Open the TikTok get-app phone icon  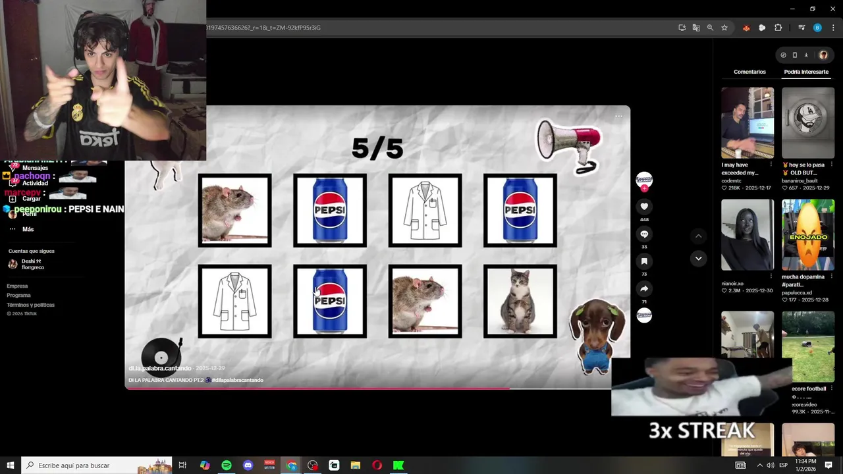tap(794, 55)
